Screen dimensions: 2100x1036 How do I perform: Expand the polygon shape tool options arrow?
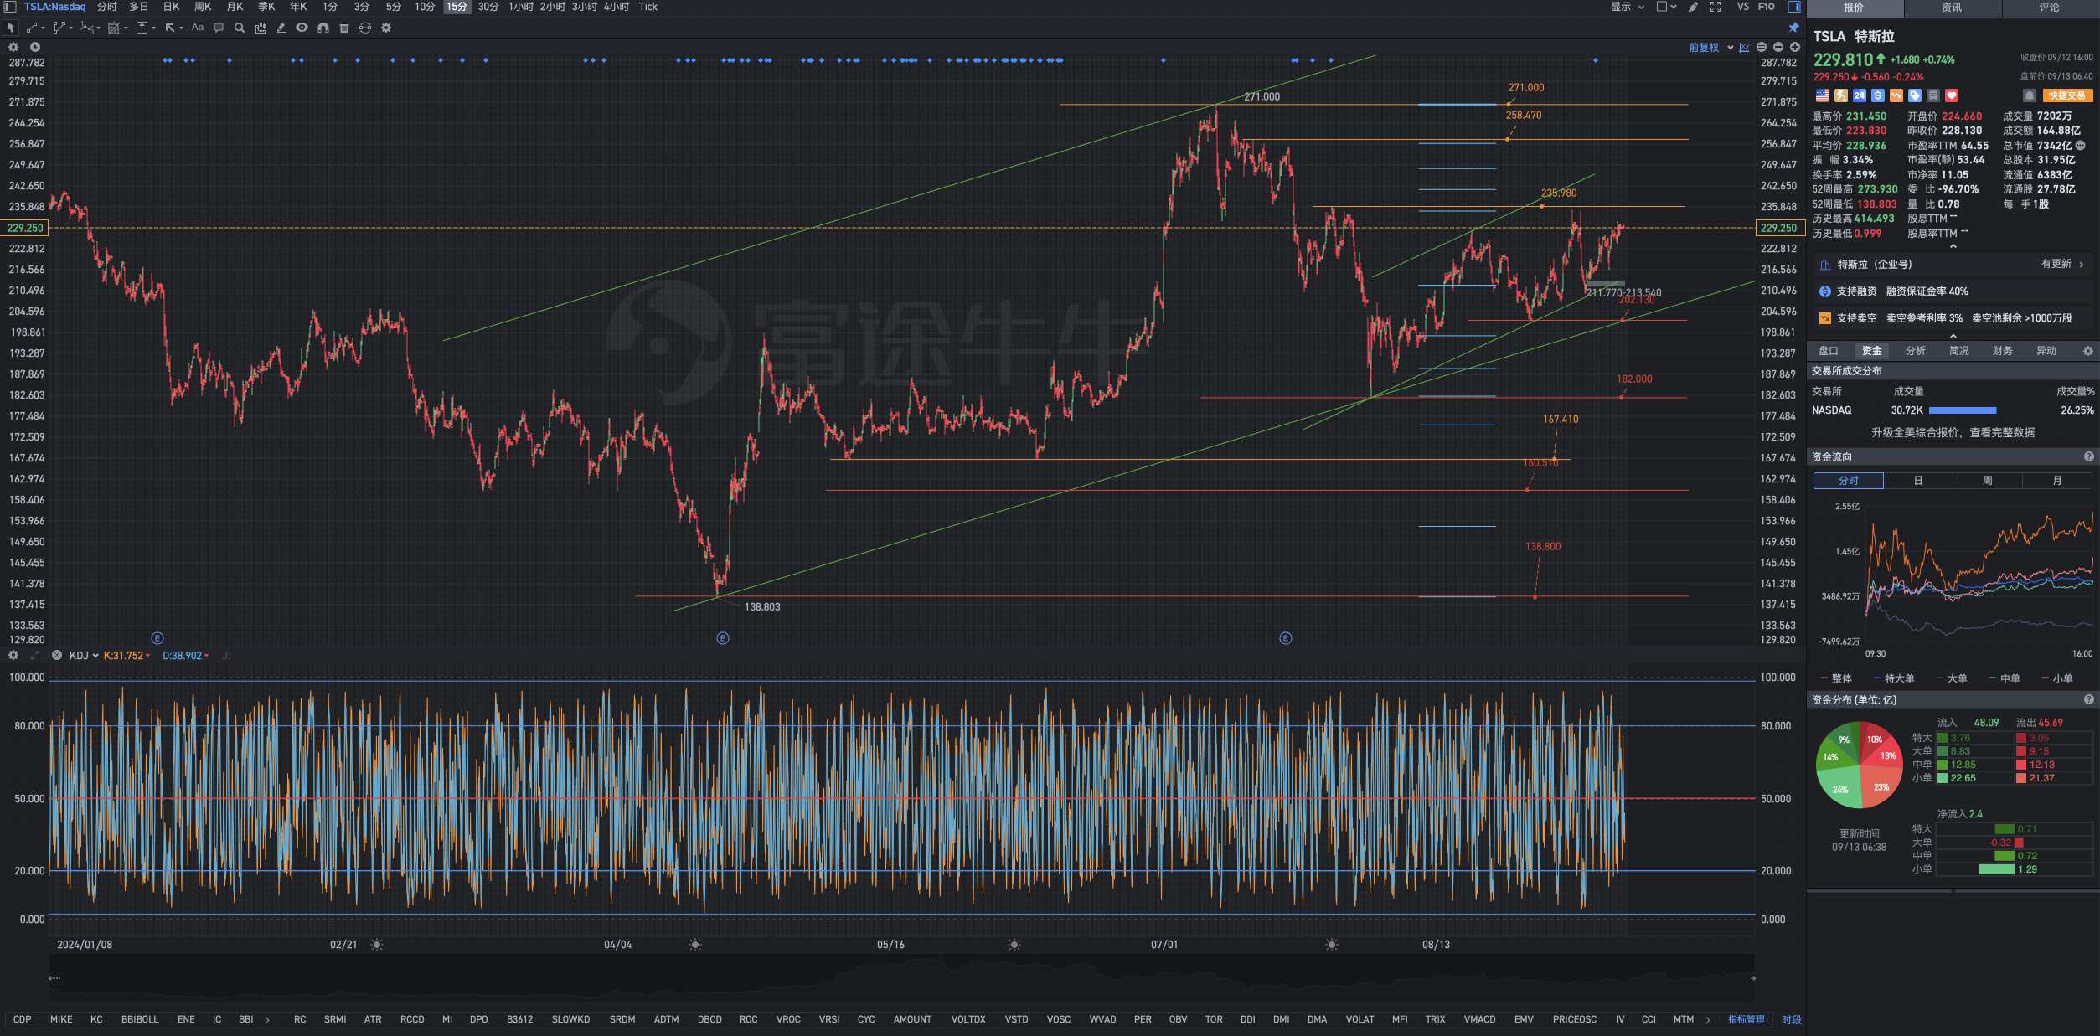70,28
